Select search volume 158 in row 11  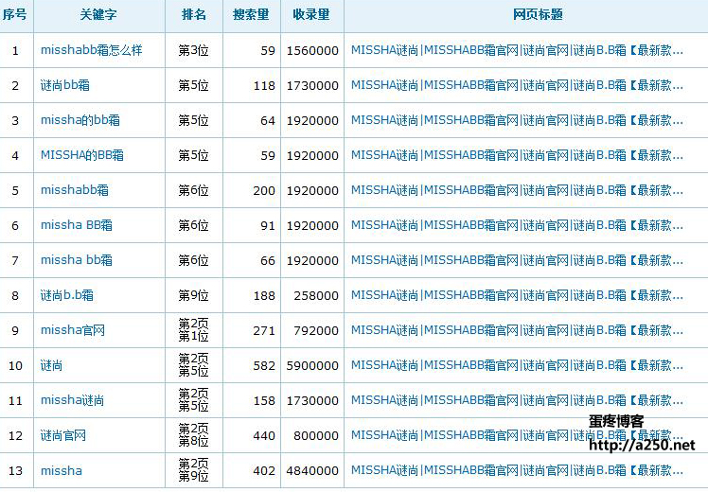click(264, 401)
